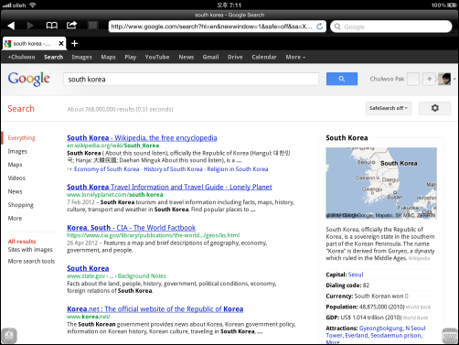This screenshot has height=345, width=459.
Task: Tap the Wi-Fi status icon
Action: click(x=32, y=5)
